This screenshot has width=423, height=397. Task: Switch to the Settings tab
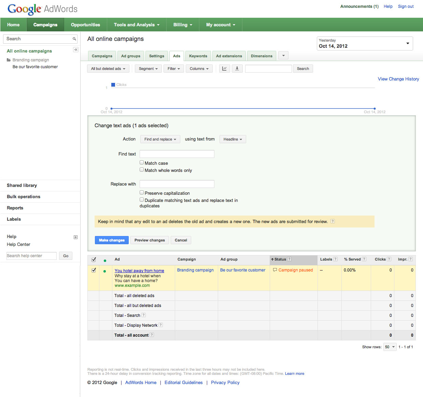[157, 56]
